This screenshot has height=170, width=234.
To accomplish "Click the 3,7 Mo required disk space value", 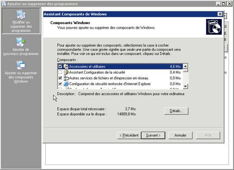I will click(130, 109).
